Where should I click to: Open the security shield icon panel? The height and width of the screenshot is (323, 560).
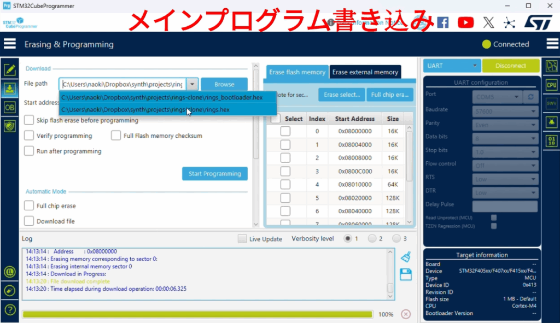[10, 126]
